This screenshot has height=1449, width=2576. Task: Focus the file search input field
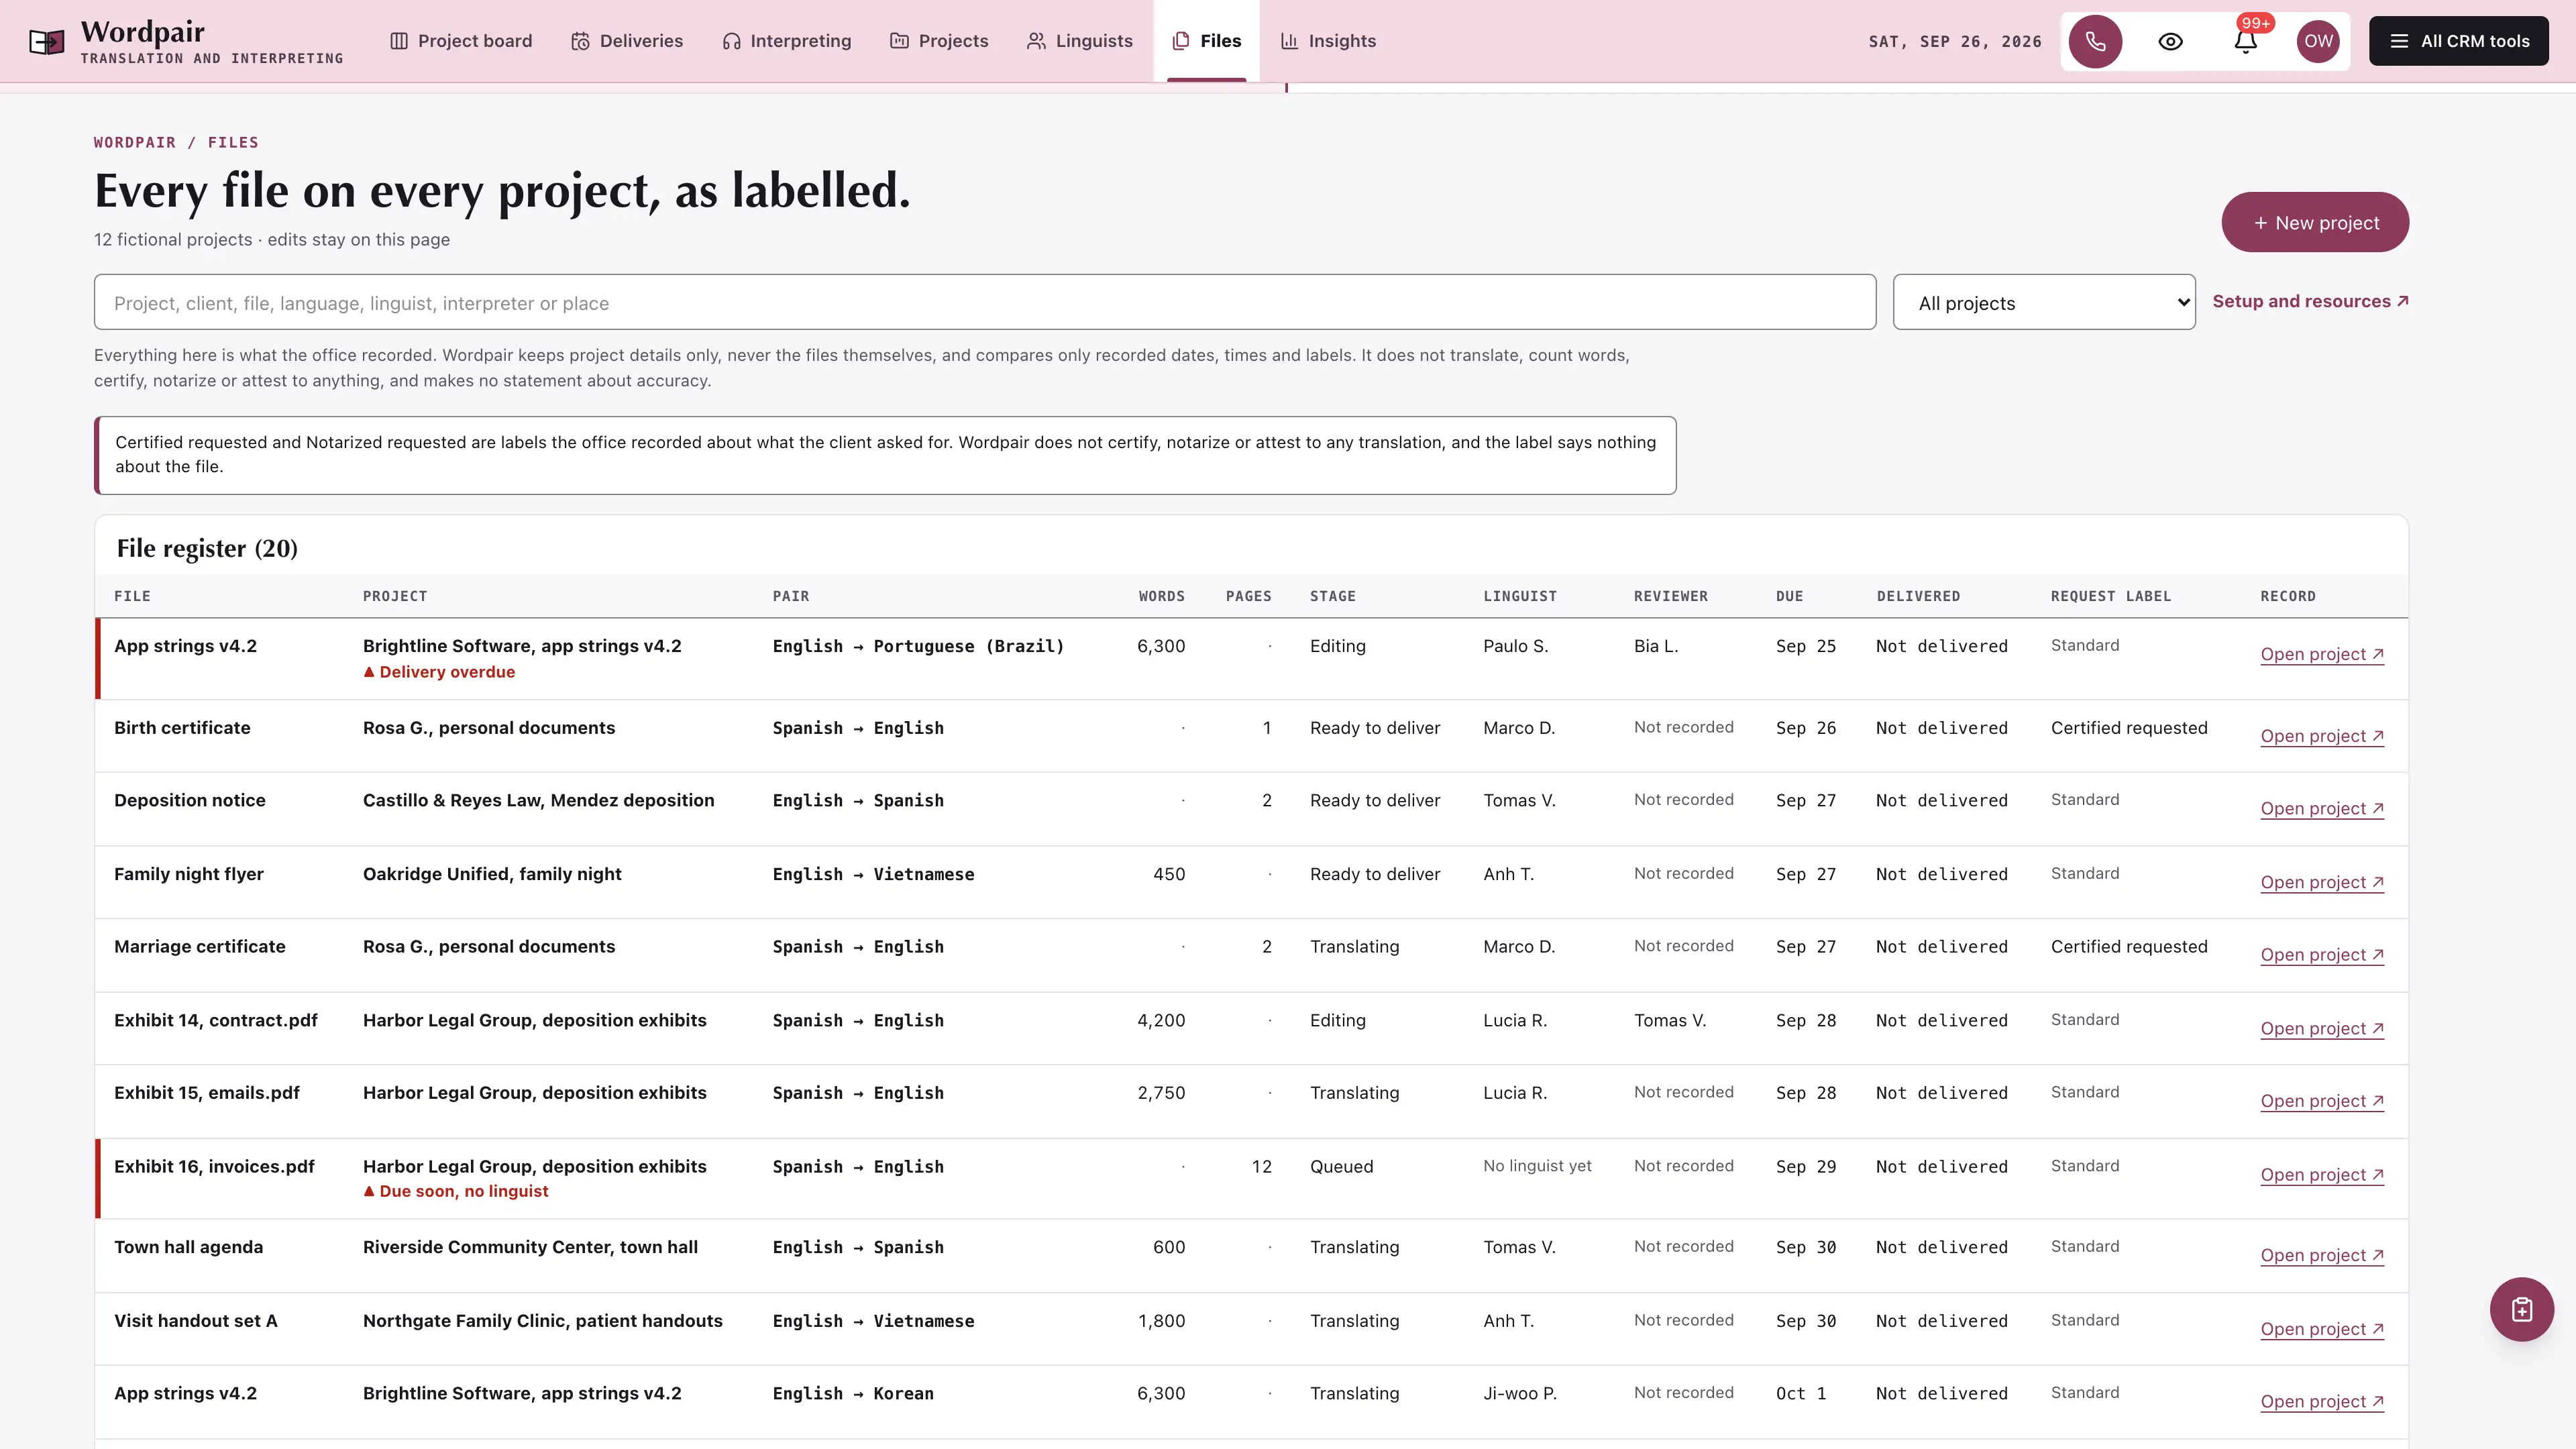(984, 302)
